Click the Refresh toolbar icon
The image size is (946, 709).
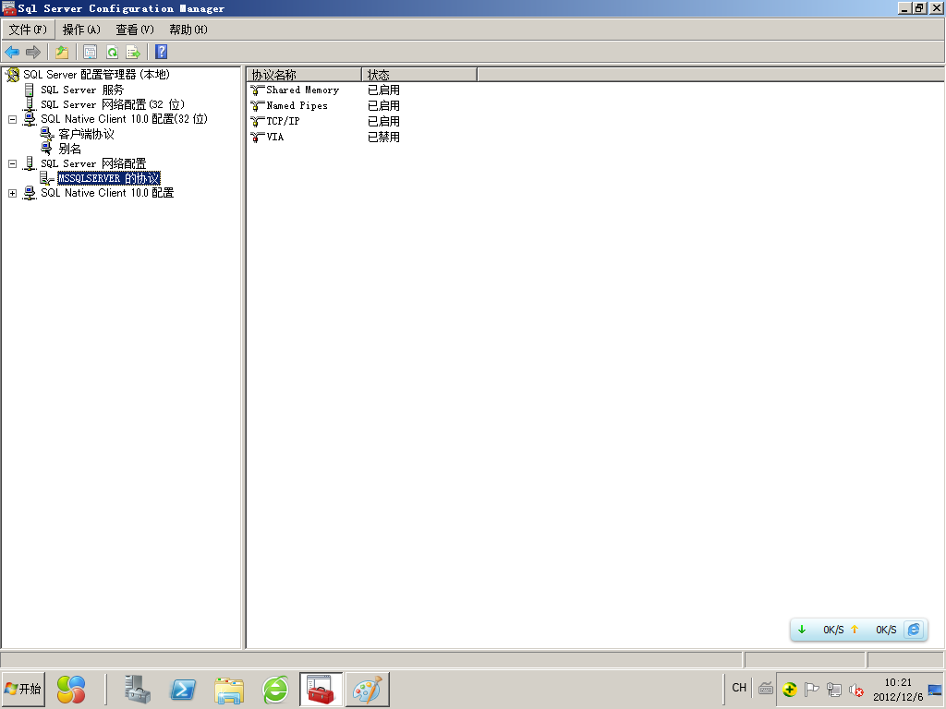[112, 53]
